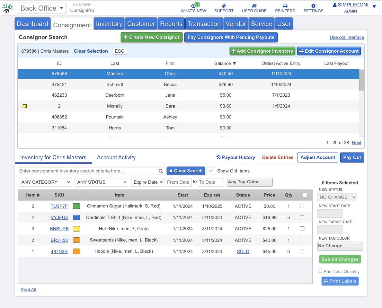This screenshot has width=382, height=308.
Task: Click the ConsignPro logo icon
Action: pyautogui.click(x=8, y=8)
